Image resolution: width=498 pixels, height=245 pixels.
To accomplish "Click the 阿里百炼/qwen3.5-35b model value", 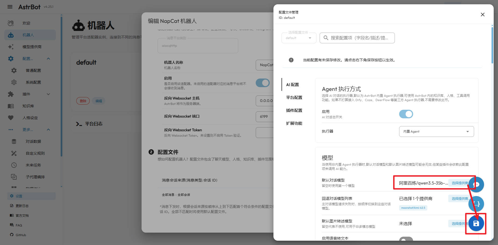I will click(x=423, y=183).
